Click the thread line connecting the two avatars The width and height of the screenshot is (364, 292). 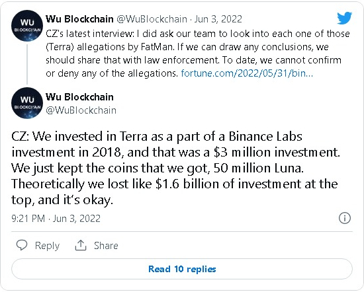(x=27, y=64)
